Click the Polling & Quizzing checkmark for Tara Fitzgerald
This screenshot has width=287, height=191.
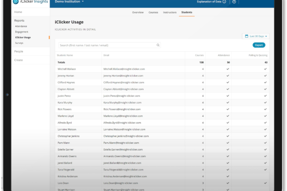point(265,170)
